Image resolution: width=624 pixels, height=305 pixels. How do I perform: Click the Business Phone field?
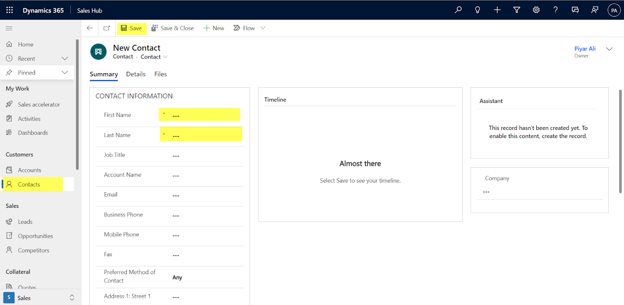207,215
